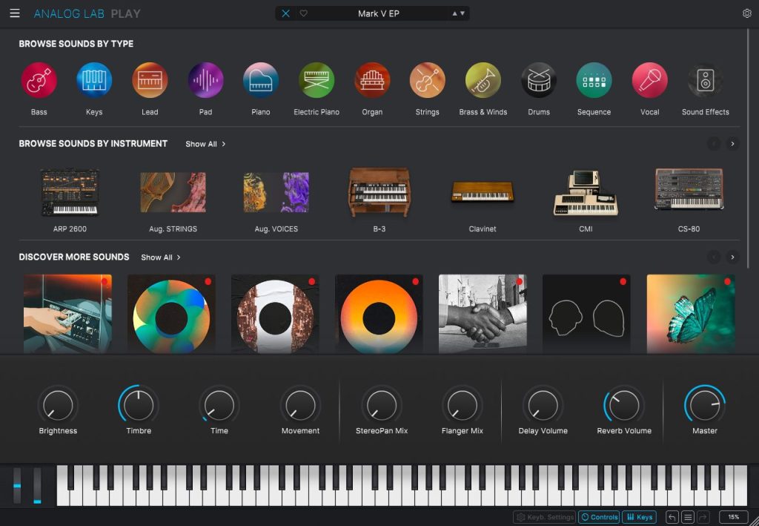Toggle the Controls panel button
The image size is (759, 526).
[599, 517]
